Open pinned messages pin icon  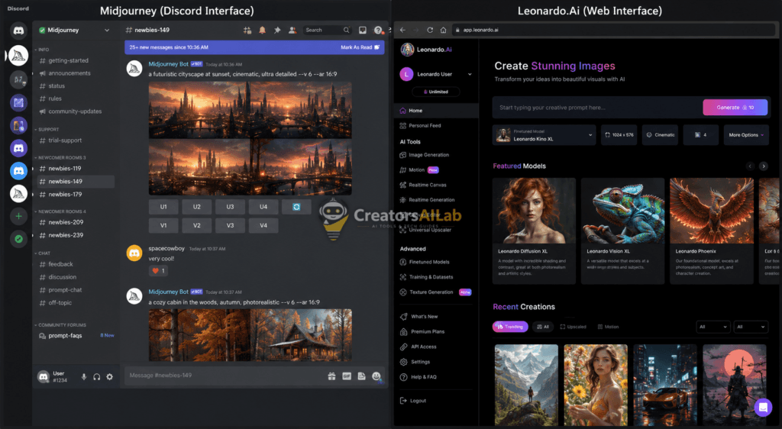(277, 31)
